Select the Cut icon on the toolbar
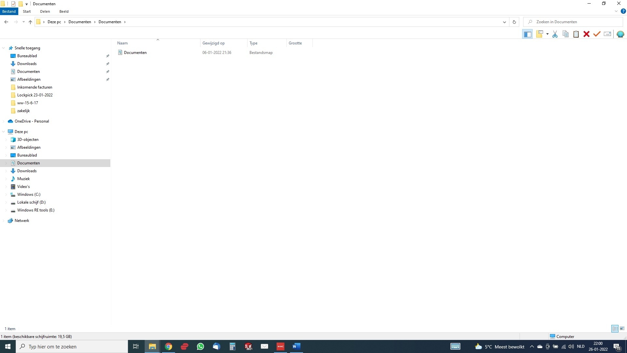 tap(555, 34)
